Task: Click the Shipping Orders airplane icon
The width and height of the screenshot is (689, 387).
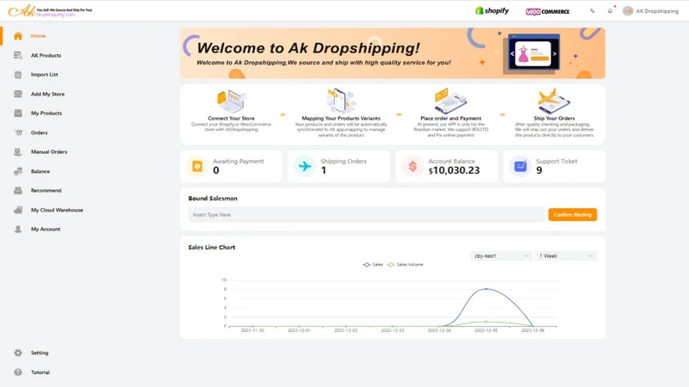Action: [x=305, y=166]
